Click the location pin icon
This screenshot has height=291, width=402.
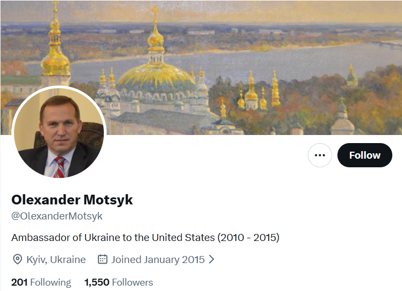[17, 259]
